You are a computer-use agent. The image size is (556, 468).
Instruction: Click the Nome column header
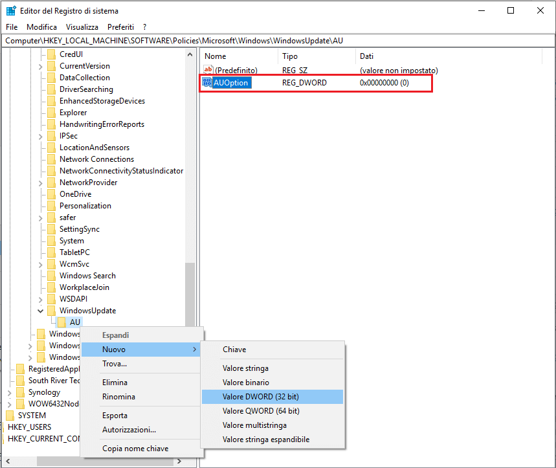pyautogui.click(x=239, y=56)
